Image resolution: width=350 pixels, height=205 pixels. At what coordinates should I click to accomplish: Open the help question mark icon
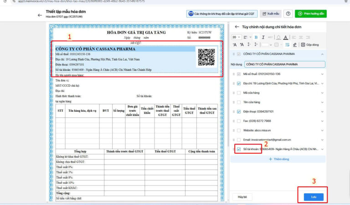click(x=288, y=14)
